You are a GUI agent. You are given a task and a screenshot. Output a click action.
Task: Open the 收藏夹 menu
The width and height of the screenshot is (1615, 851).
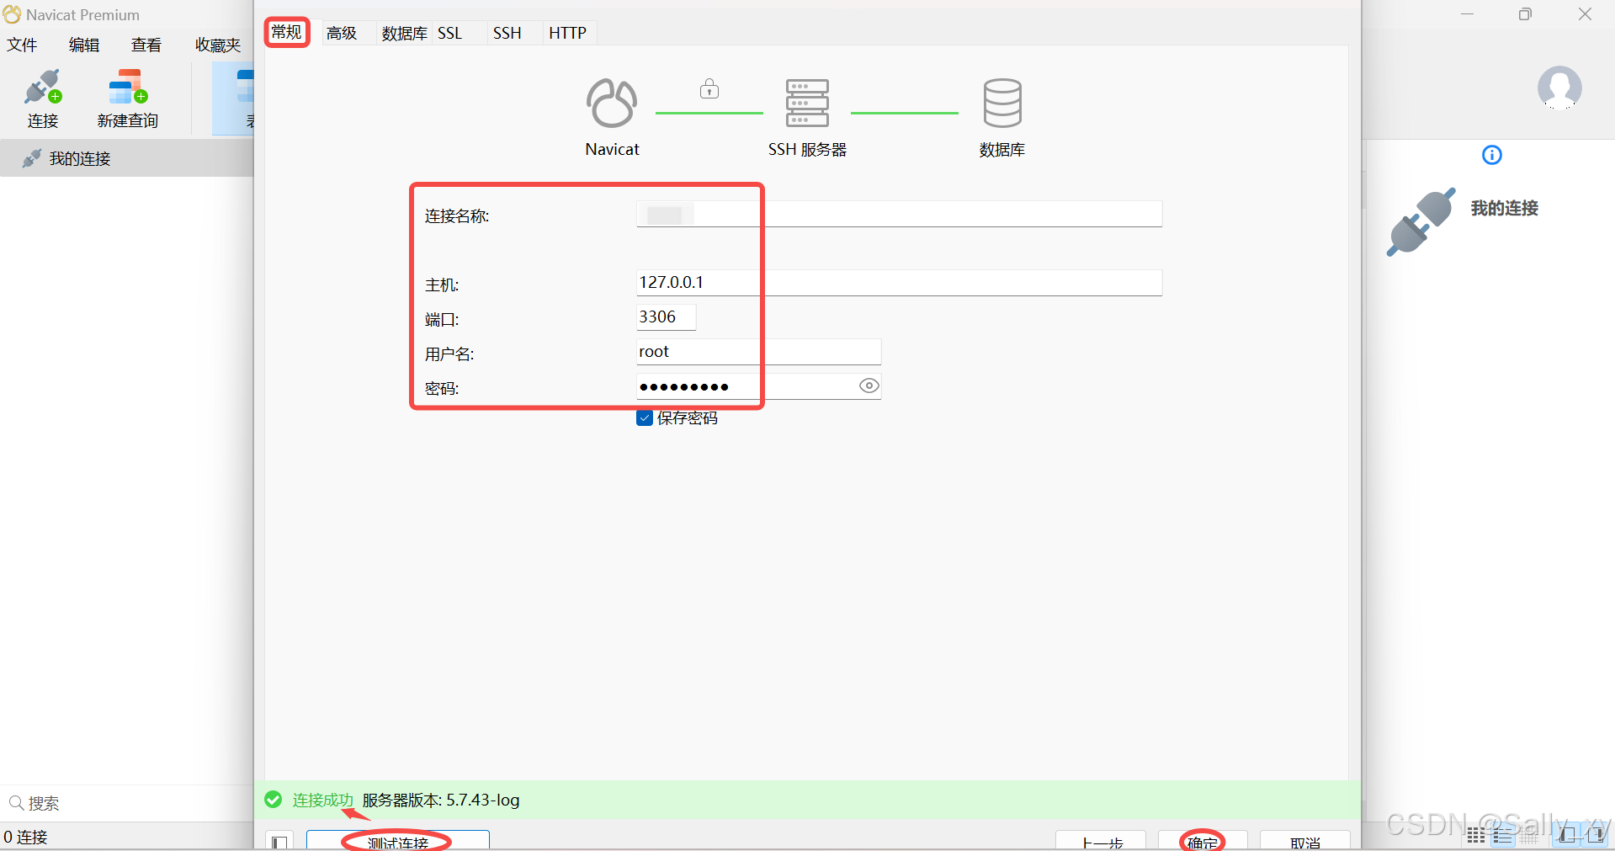(218, 45)
